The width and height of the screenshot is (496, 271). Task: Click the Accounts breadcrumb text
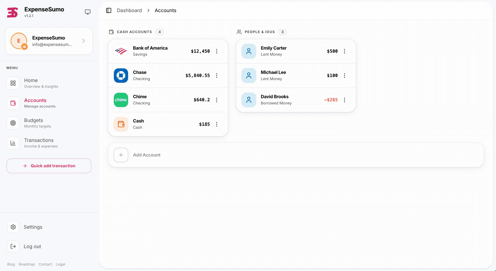pos(166,10)
